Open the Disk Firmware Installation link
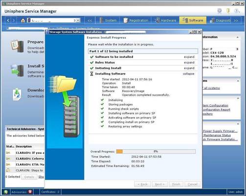 220,139
